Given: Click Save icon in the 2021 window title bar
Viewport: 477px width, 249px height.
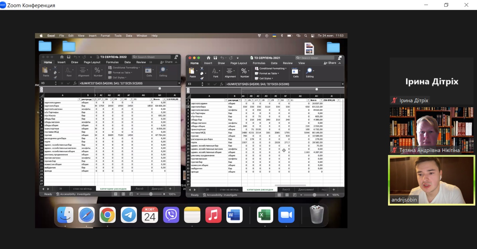Looking at the screenshot, I should point(215,58).
